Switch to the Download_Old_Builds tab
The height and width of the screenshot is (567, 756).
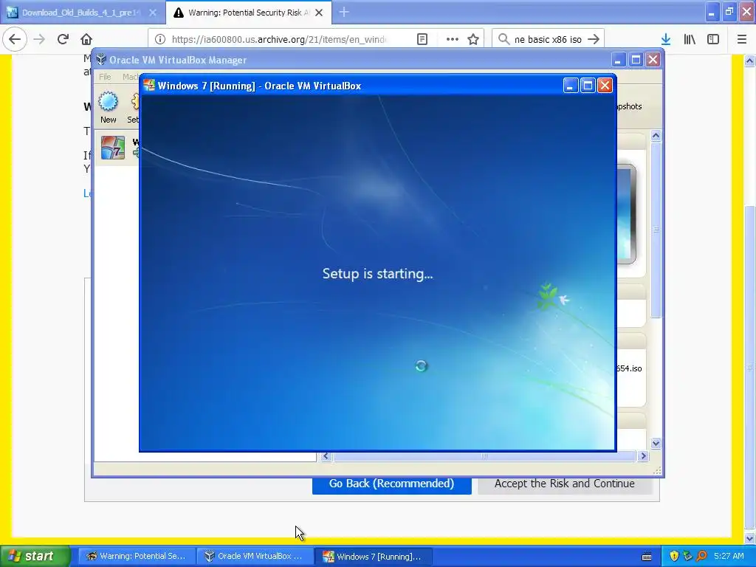[83, 13]
